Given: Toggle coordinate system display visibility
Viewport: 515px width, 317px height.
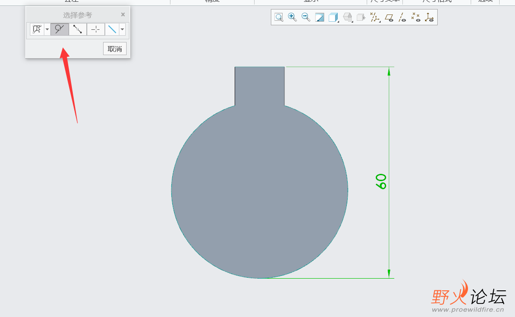Looking at the screenshot, I should pyautogui.click(x=430, y=18).
